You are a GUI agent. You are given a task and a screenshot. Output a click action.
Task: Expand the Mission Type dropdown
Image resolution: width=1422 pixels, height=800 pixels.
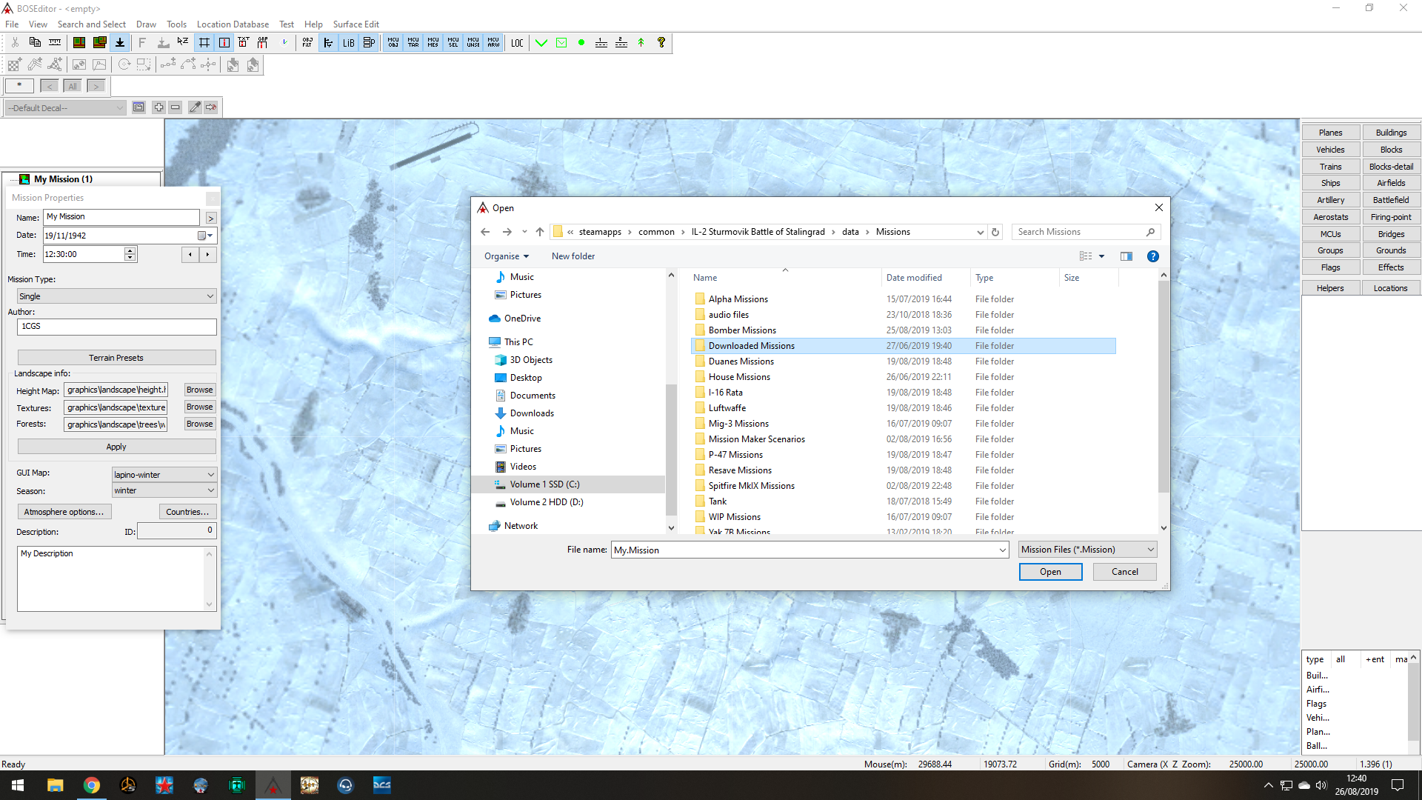(x=116, y=296)
